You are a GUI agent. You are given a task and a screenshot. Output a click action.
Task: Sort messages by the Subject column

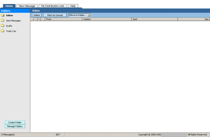(x=106, y=19)
